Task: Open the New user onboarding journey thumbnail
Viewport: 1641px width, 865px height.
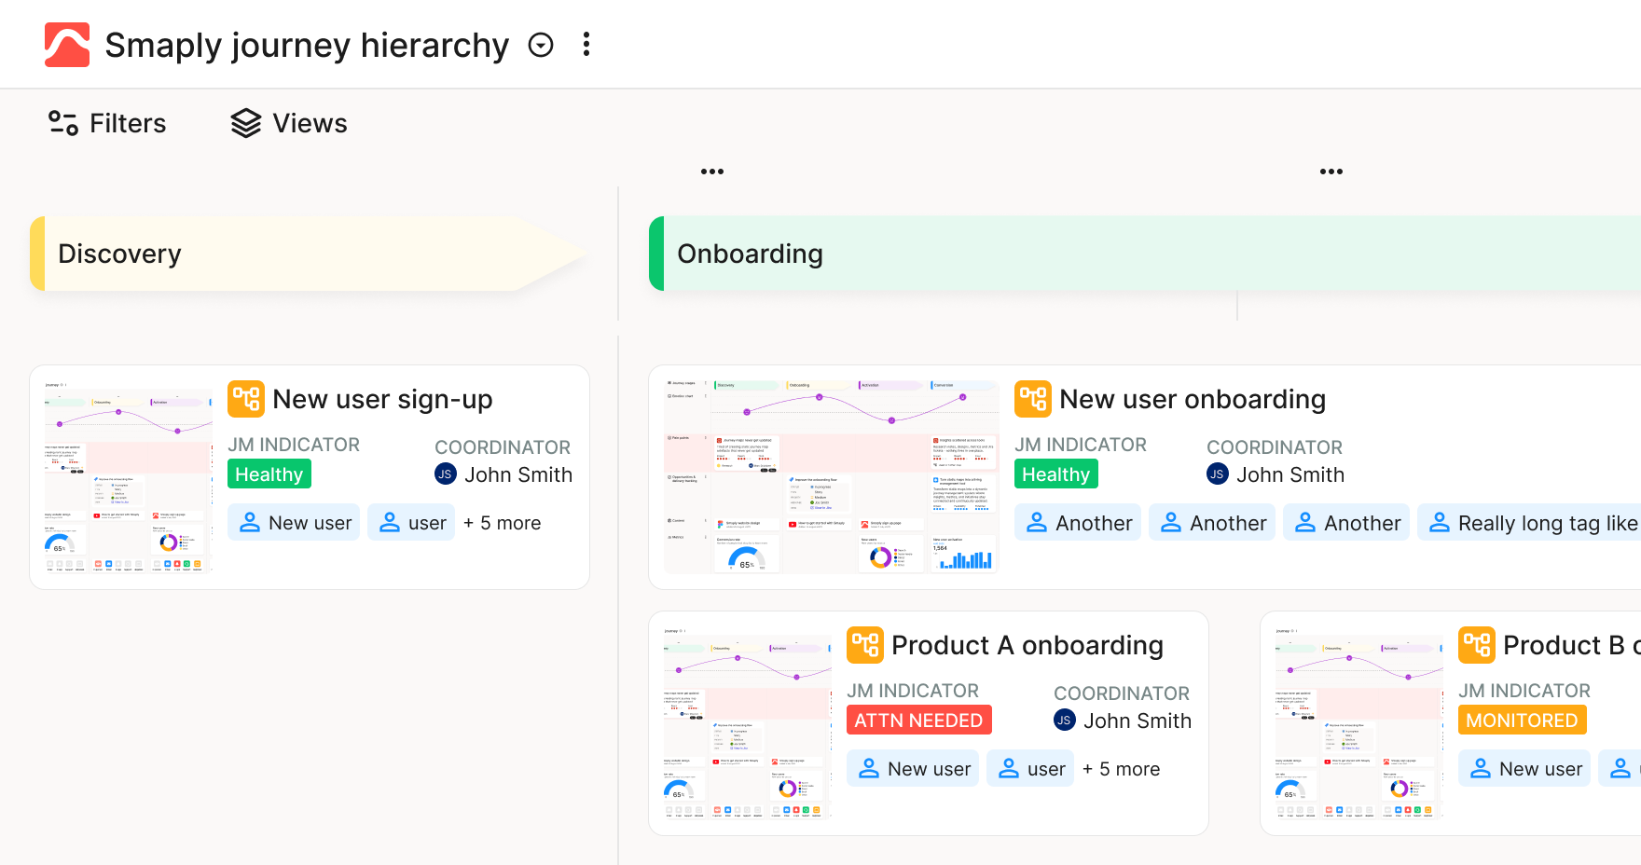Action: coord(832,477)
